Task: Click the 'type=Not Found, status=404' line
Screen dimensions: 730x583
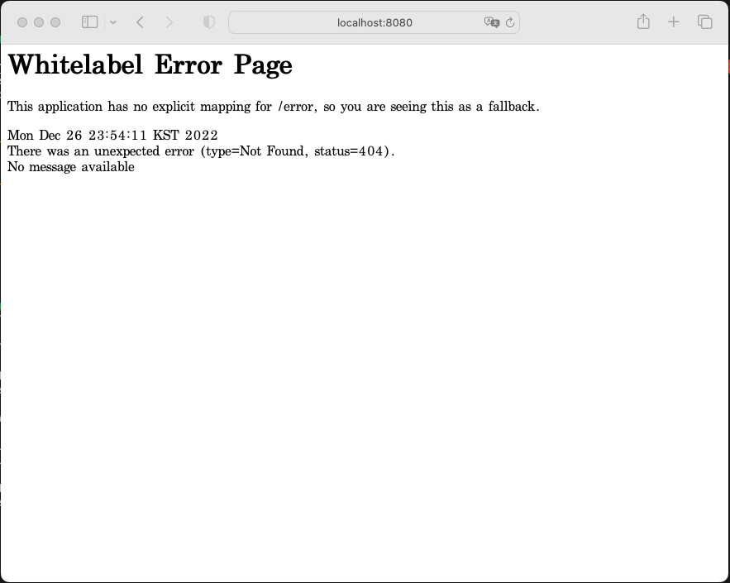Action: [201, 151]
